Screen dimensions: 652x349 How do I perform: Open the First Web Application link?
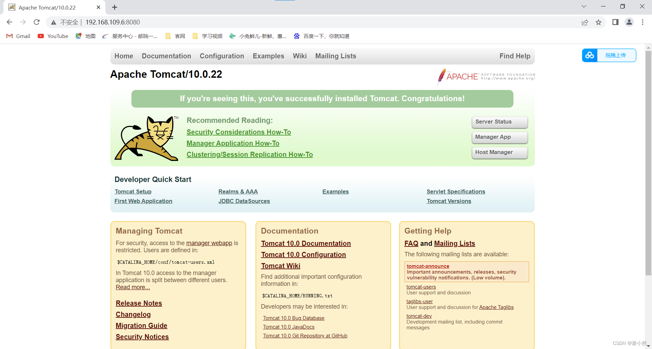tap(143, 201)
